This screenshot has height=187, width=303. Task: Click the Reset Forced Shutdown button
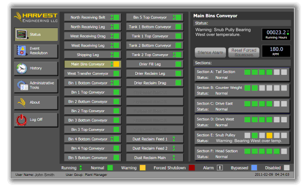[x=244, y=53]
